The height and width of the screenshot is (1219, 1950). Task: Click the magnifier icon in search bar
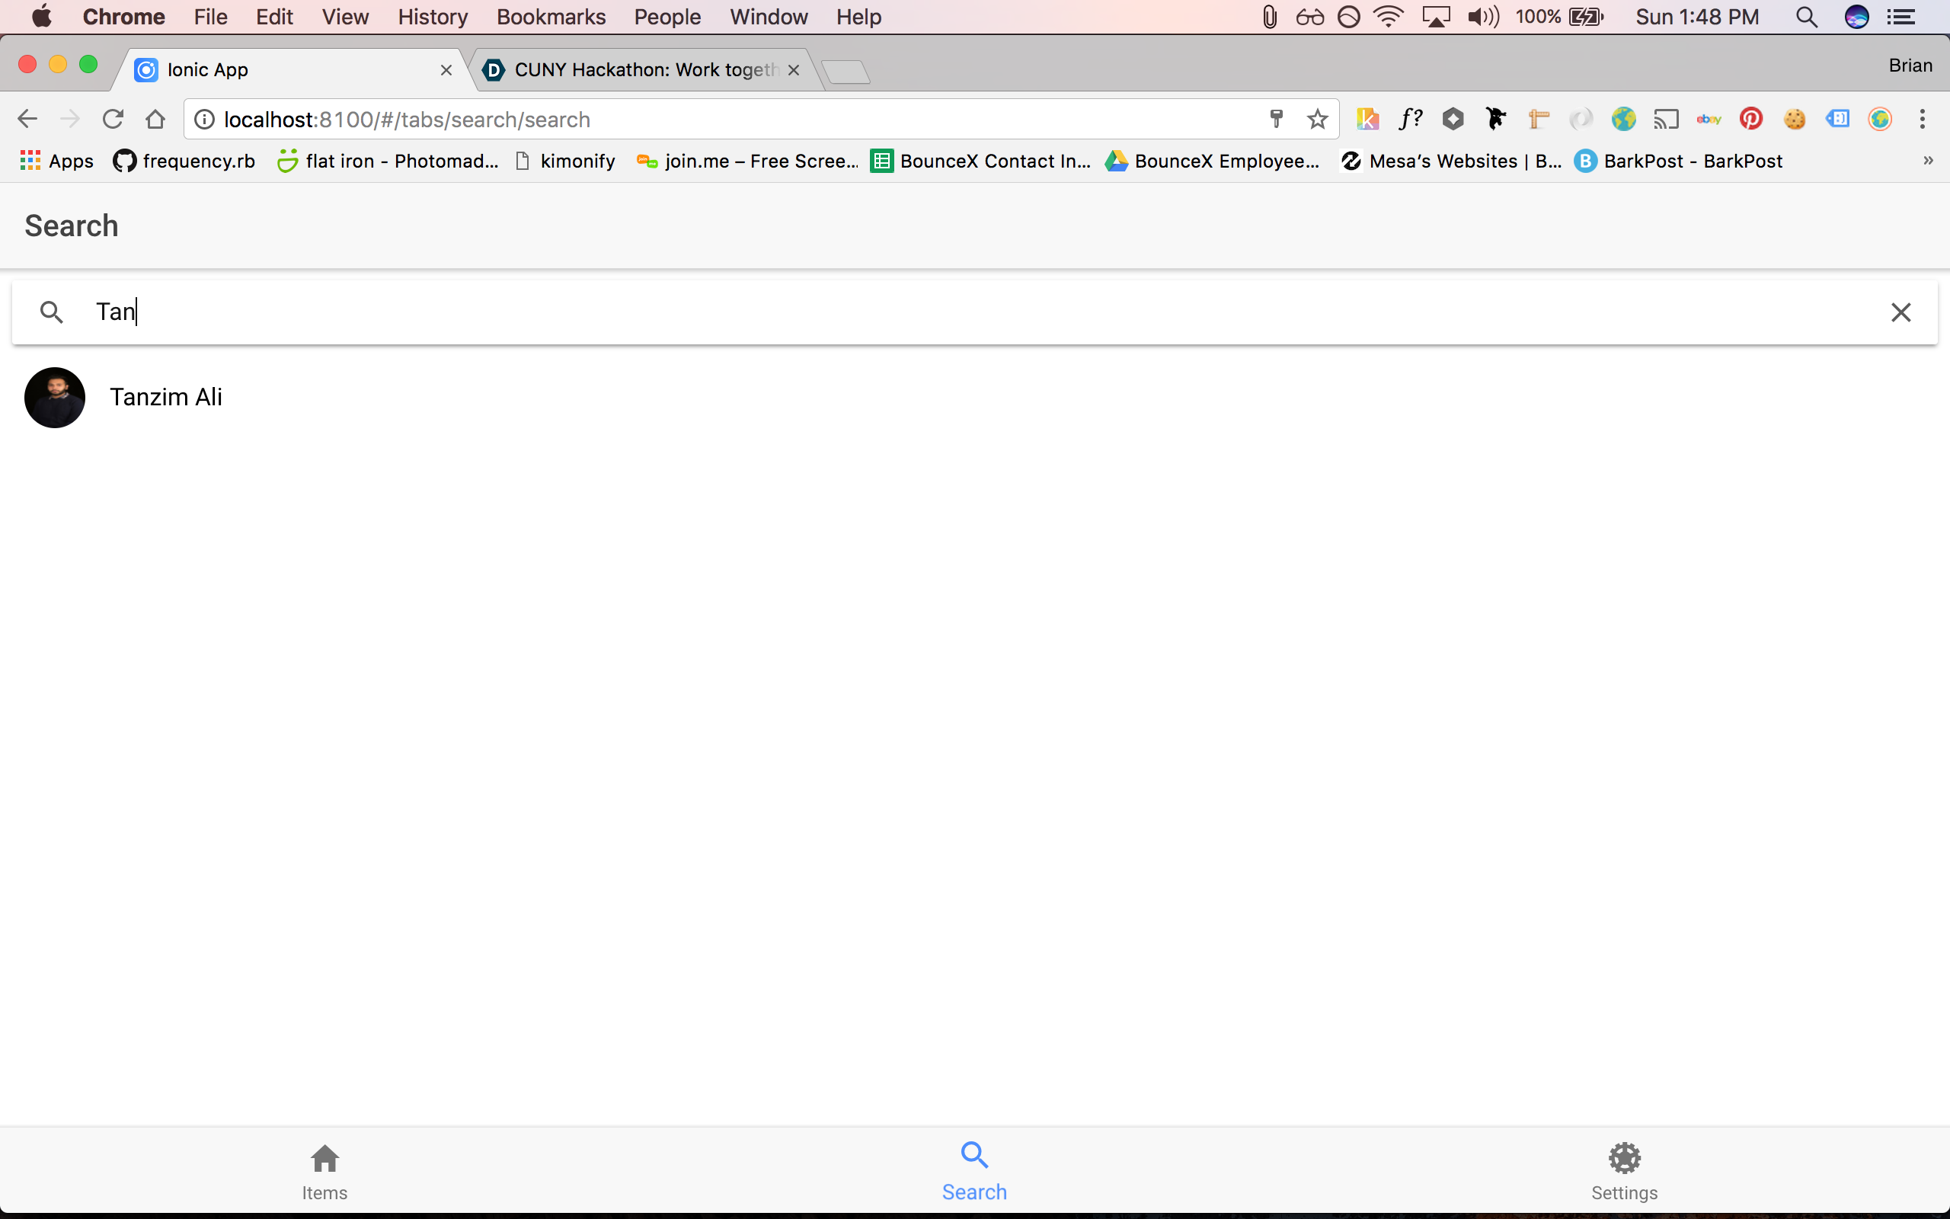click(52, 312)
